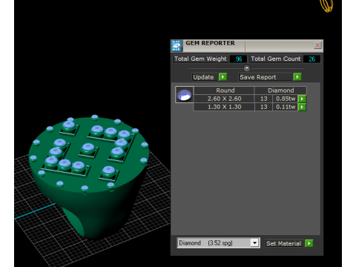Click green arrow for 0.11tw row
This screenshot has width=356, height=267.
click(302, 107)
